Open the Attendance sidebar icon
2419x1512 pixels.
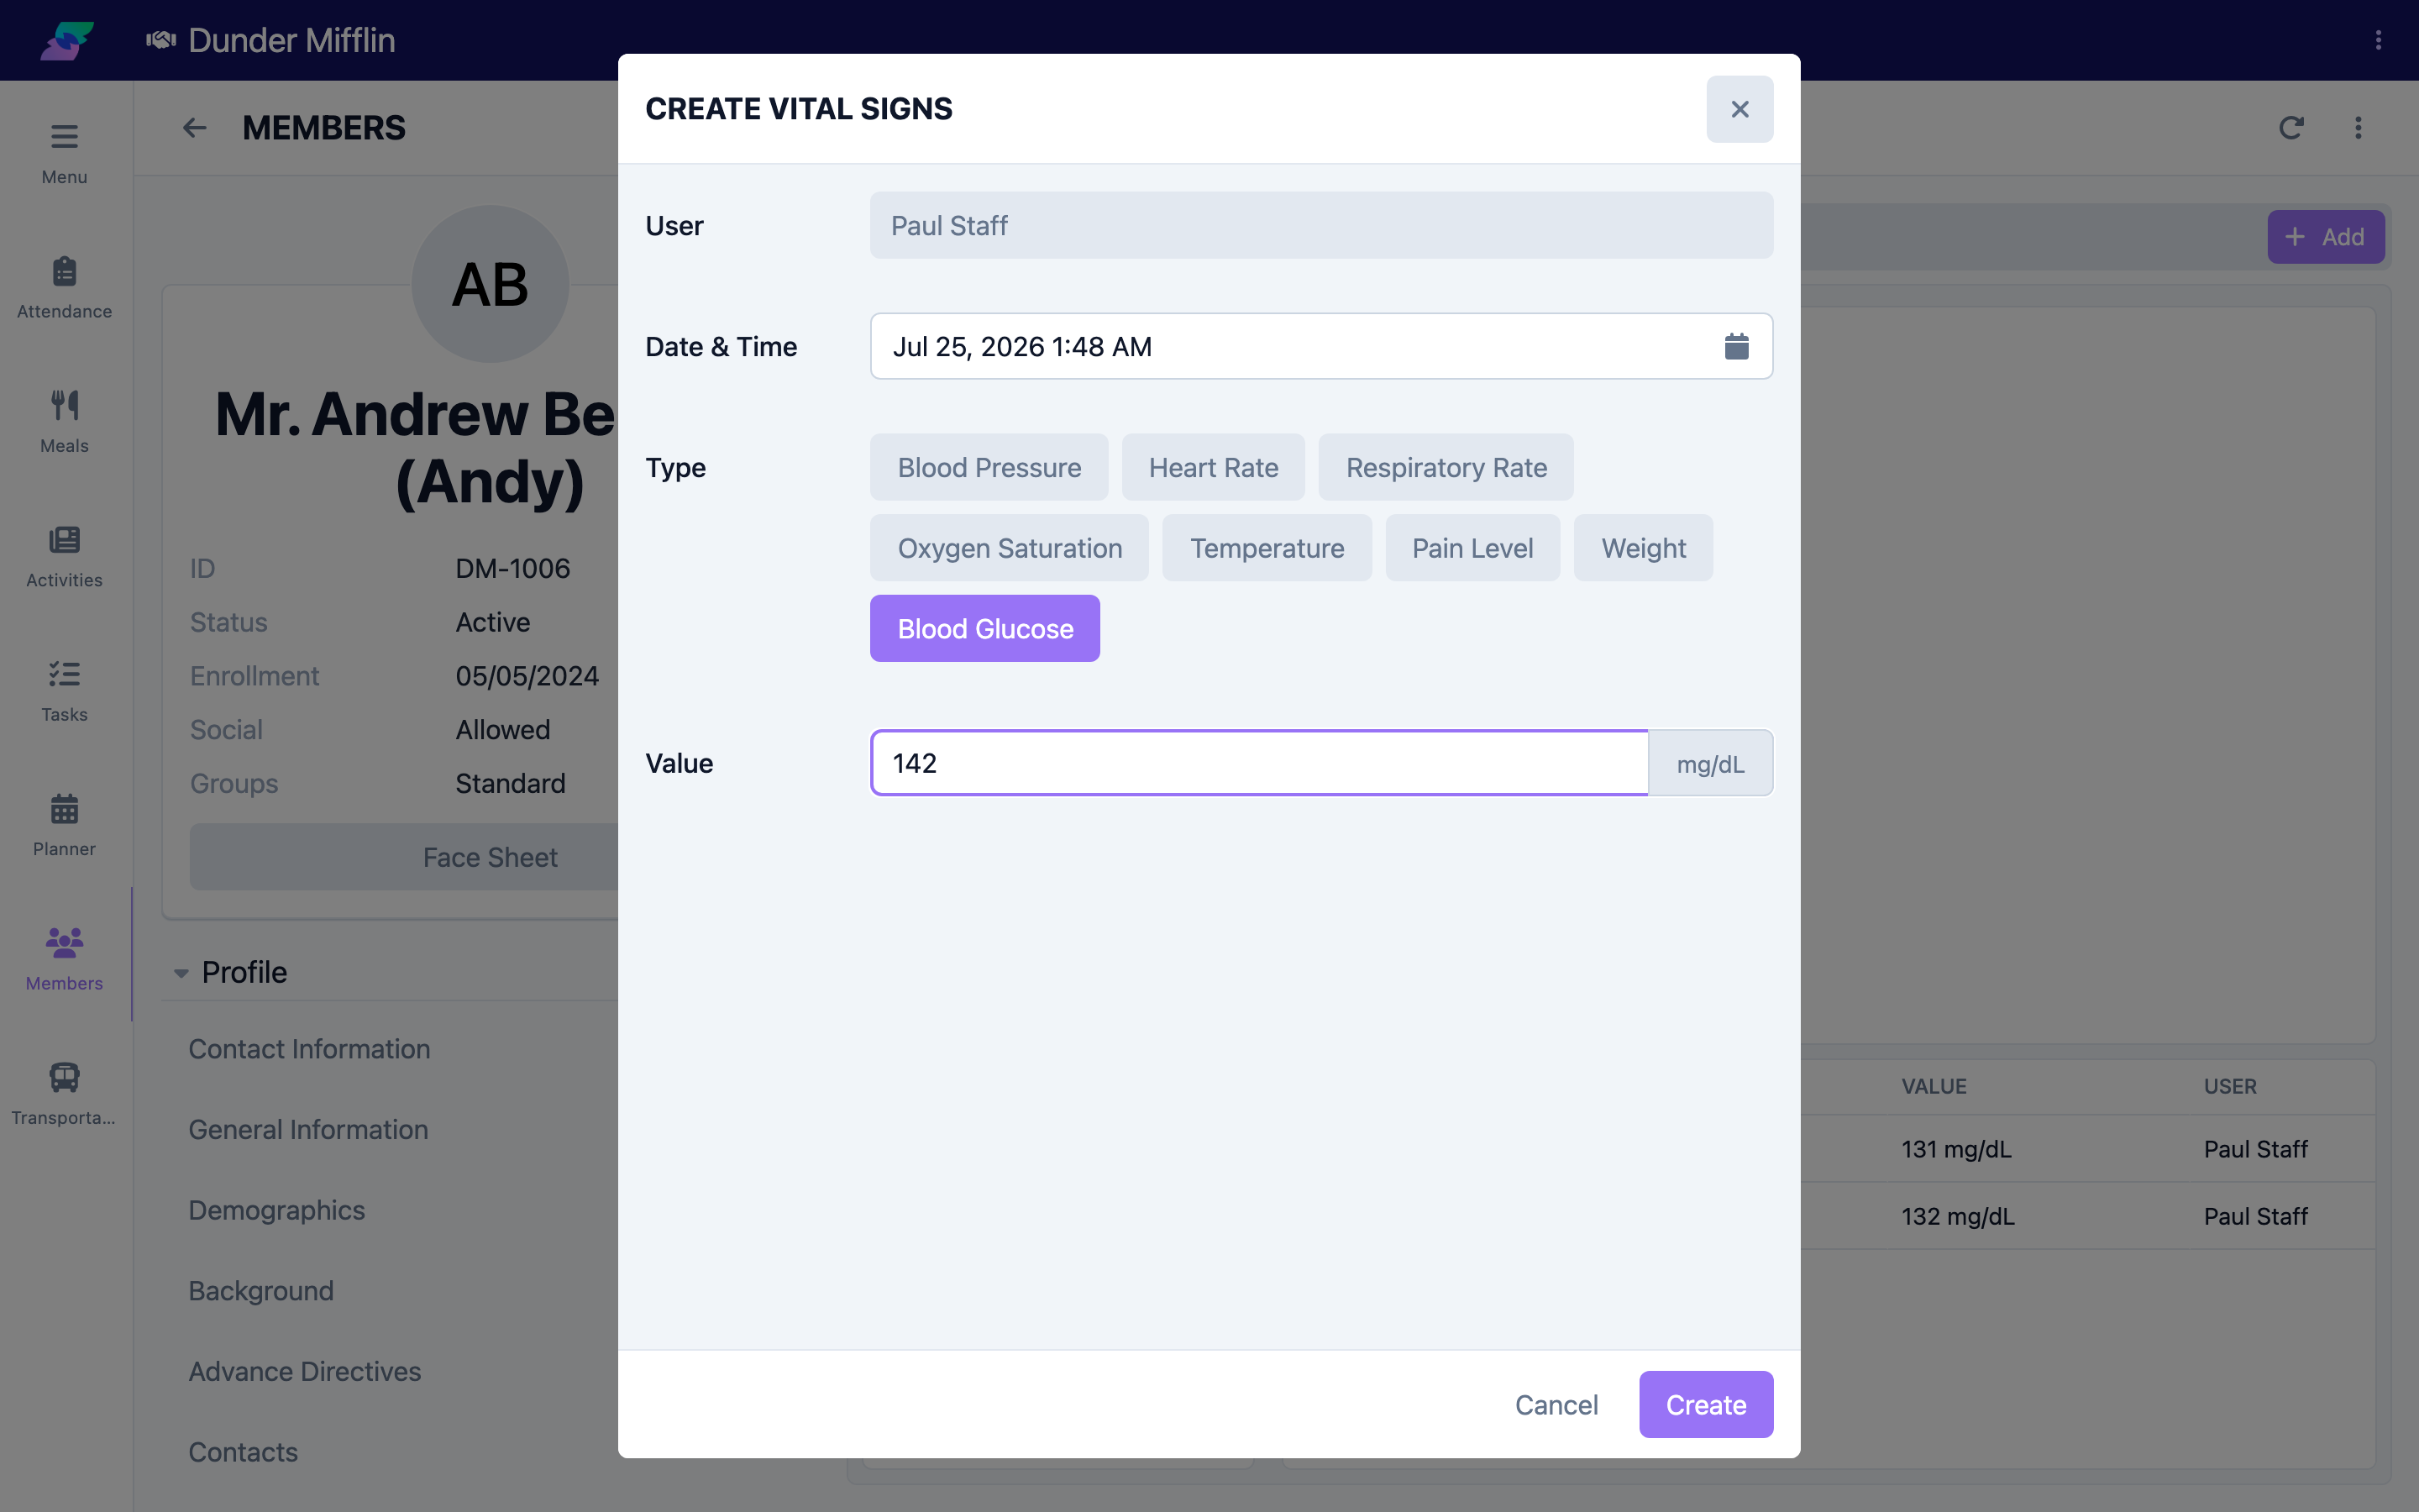point(64,271)
